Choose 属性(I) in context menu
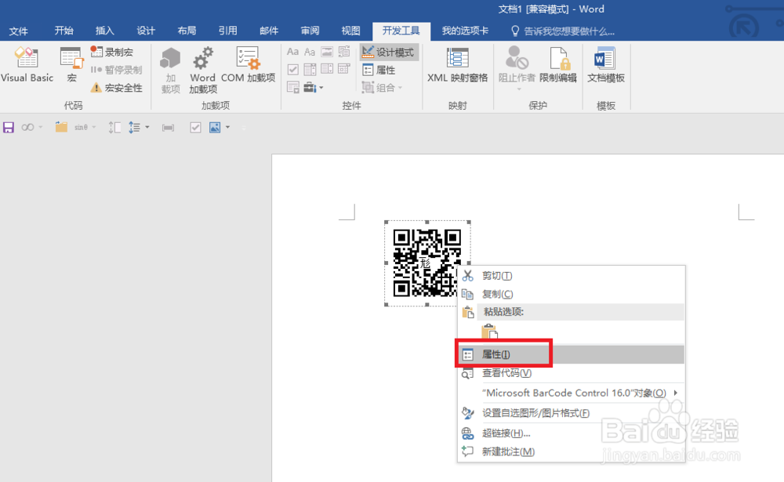Screen dimensions: 784x482 coord(571,354)
